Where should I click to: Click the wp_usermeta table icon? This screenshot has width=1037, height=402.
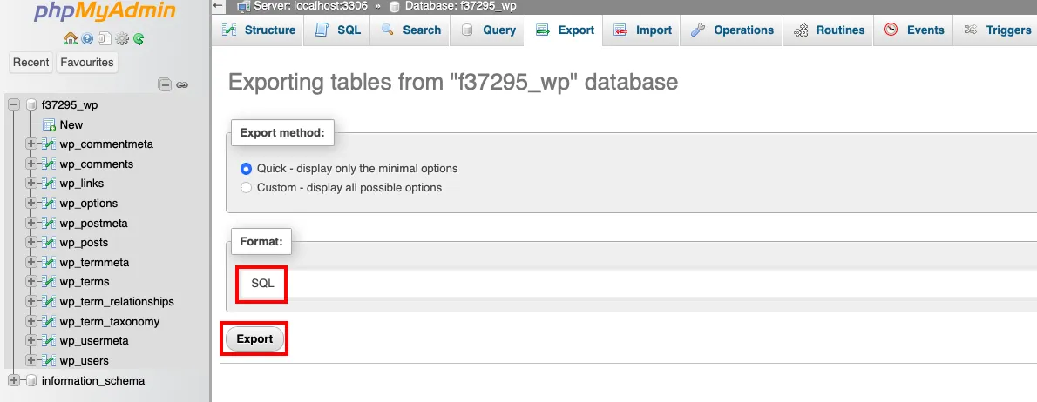(49, 340)
